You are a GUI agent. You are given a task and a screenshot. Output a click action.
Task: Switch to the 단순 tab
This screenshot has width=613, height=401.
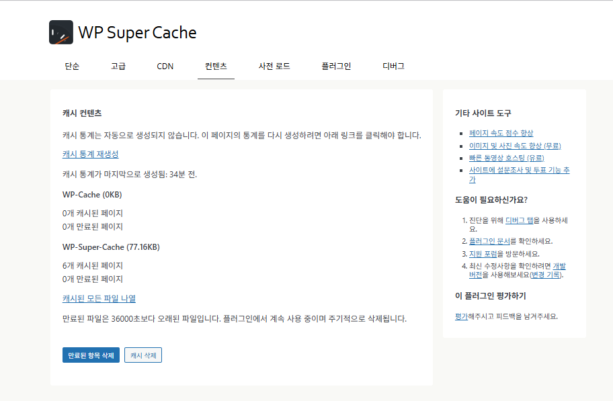(x=72, y=66)
